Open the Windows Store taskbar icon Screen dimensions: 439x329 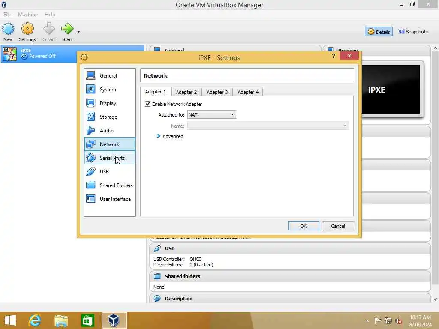coord(87,320)
